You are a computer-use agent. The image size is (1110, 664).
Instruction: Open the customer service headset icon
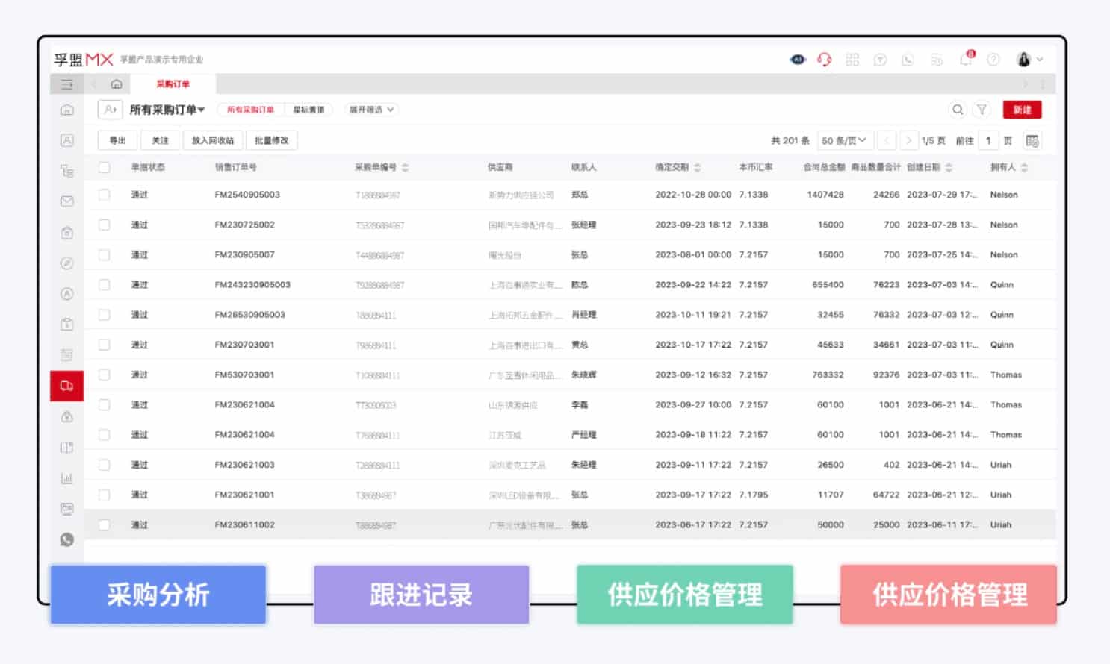[x=824, y=60]
